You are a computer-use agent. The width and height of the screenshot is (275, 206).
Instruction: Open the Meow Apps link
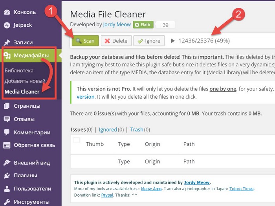151,189
